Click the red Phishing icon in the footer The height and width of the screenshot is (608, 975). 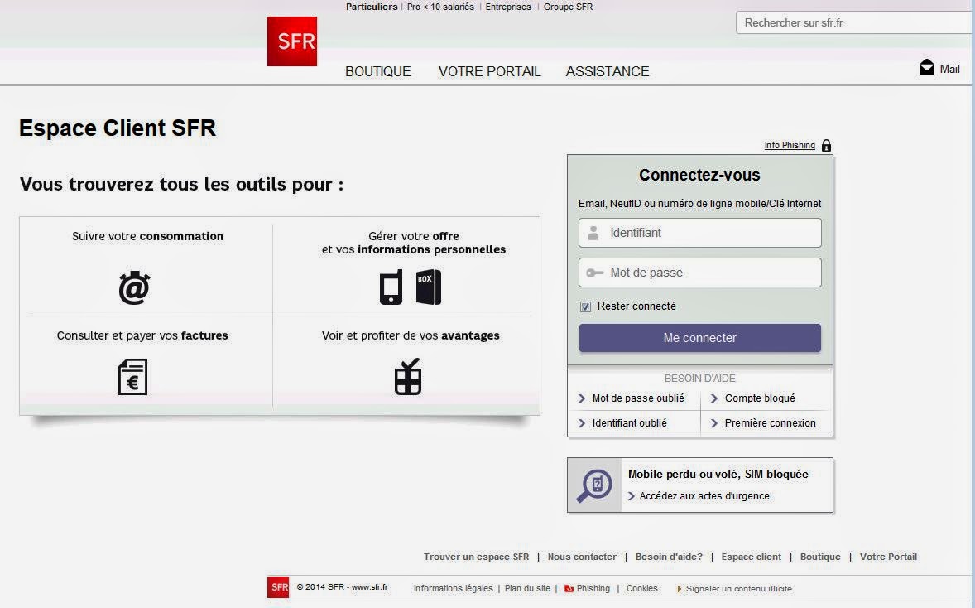tap(569, 589)
